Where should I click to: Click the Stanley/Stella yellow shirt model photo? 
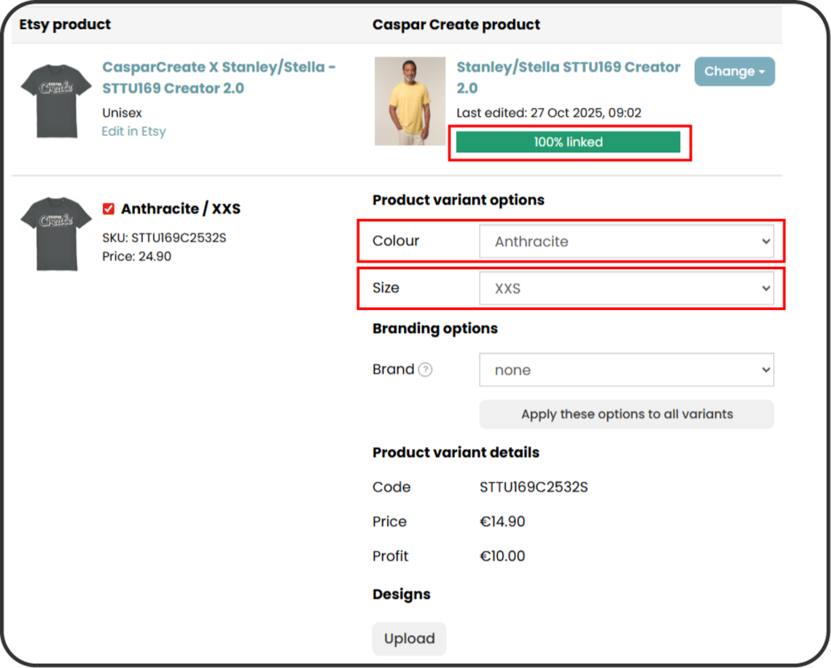pos(410,101)
